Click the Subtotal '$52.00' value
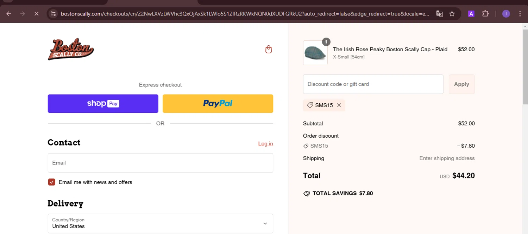The width and height of the screenshot is (528, 234). pos(466,123)
